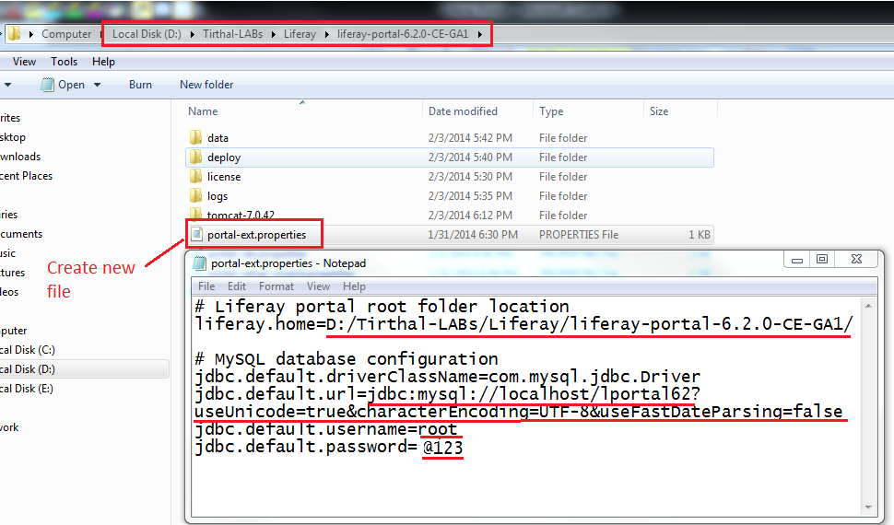Expand the arrow after liferay-portal-6.2.0-CE-GA1 in breadcrumb

pos(480,34)
